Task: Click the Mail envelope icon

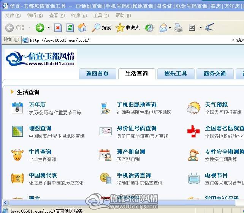Action: point(163,28)
